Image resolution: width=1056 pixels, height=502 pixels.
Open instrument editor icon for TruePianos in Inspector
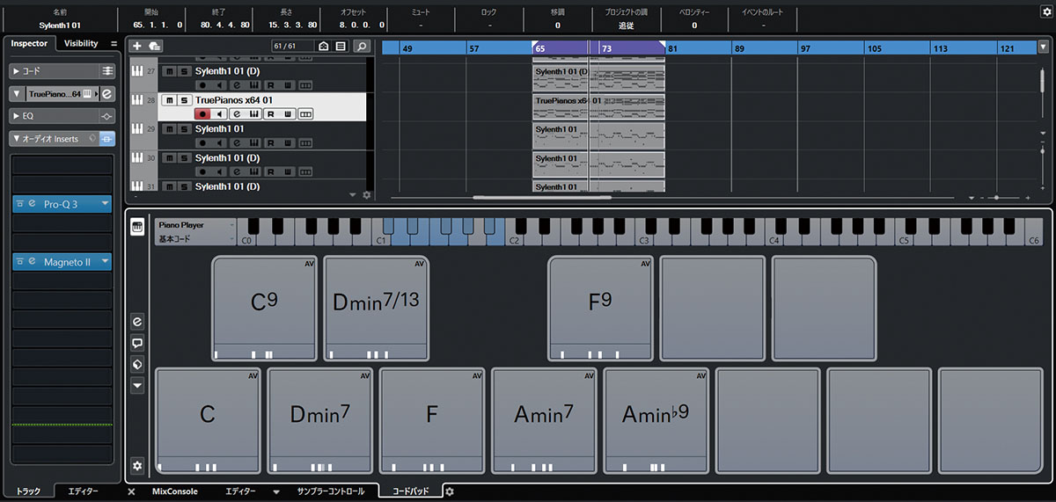click(106, 93)
